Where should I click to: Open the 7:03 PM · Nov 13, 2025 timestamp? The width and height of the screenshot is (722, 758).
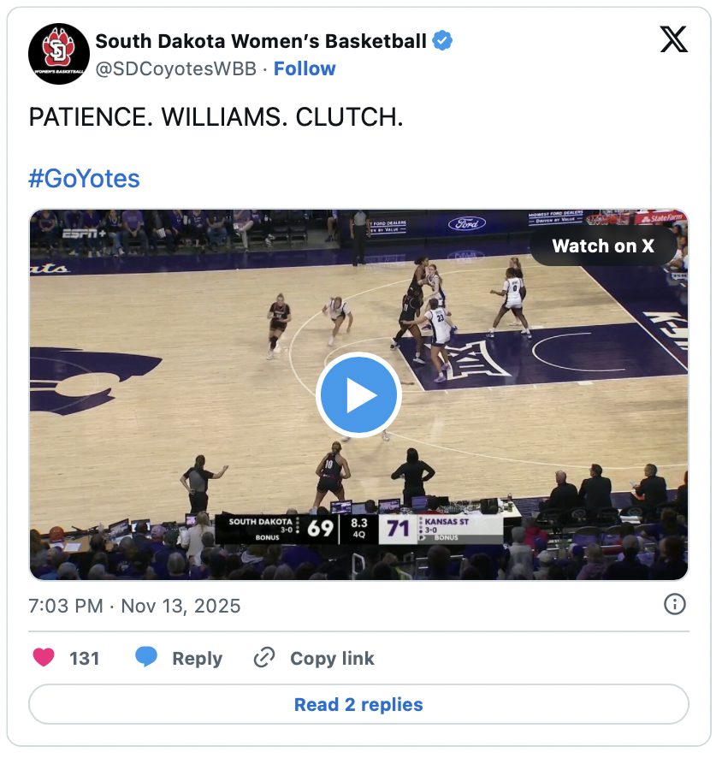click(x=134, y=607)
